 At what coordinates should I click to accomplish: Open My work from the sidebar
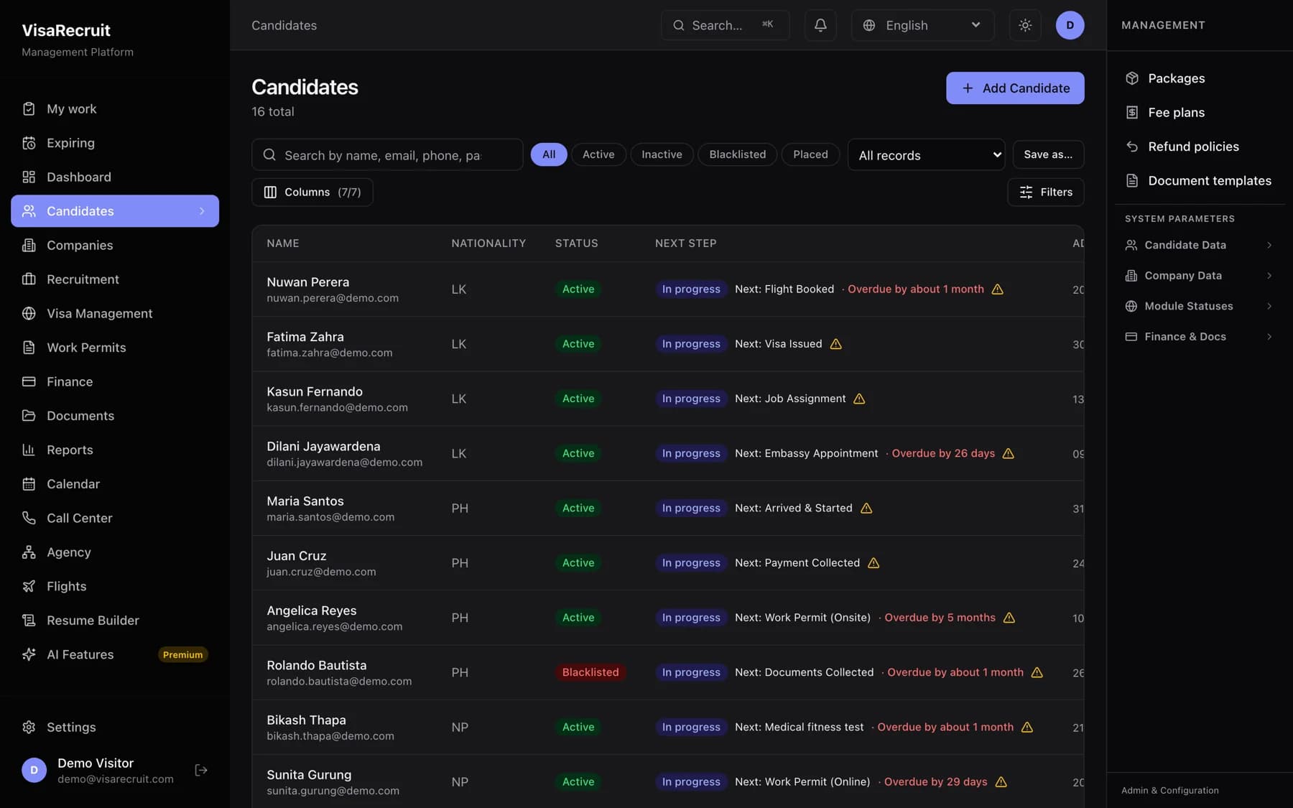coord(115,109)
